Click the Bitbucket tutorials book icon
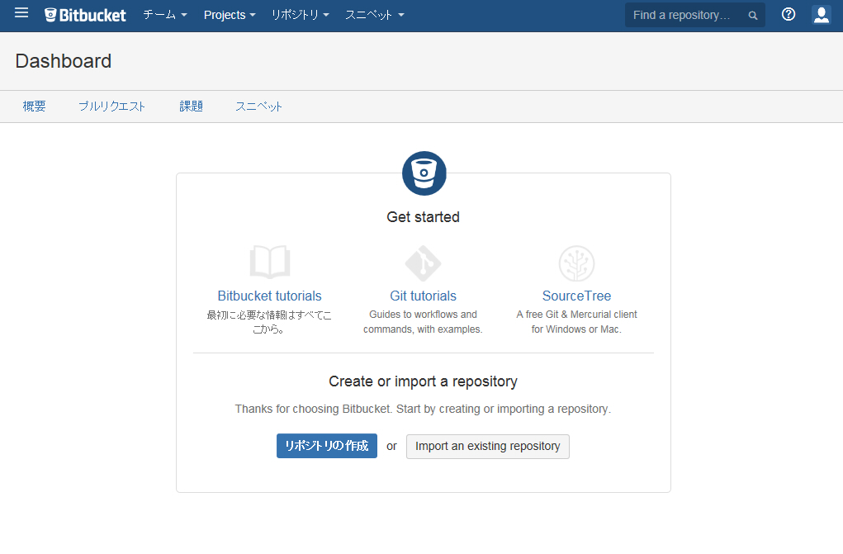This screenshot has width=843, height=554. (270, 263)
